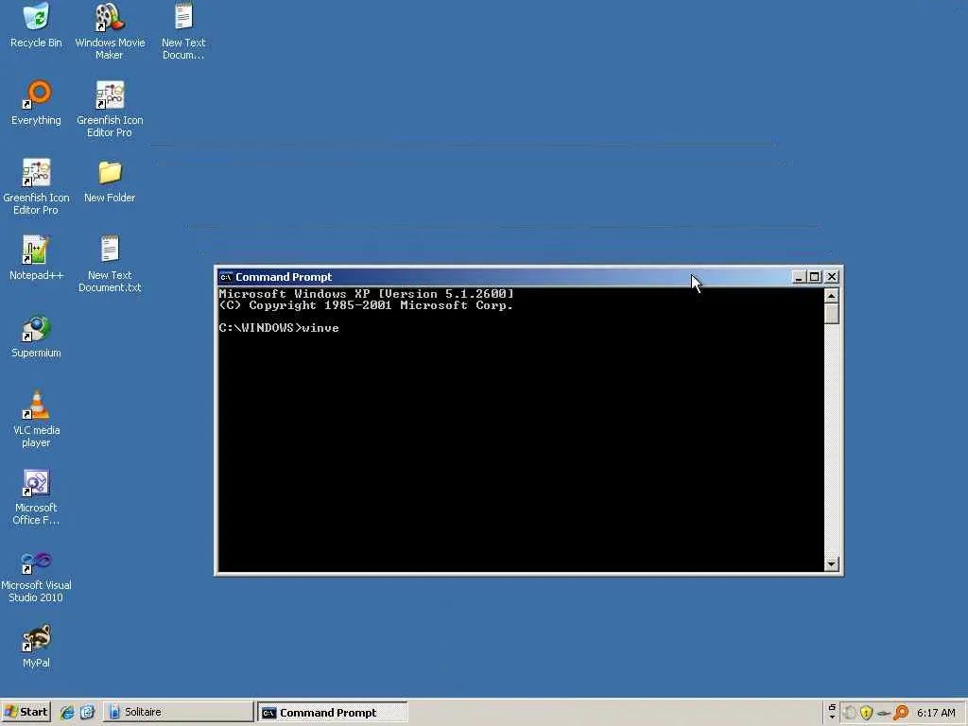The width and height of the screenshot is (968, 726).
Task: Open the orange Everything search tray icon
Action: pyautogui.click(x=901, y=713)
